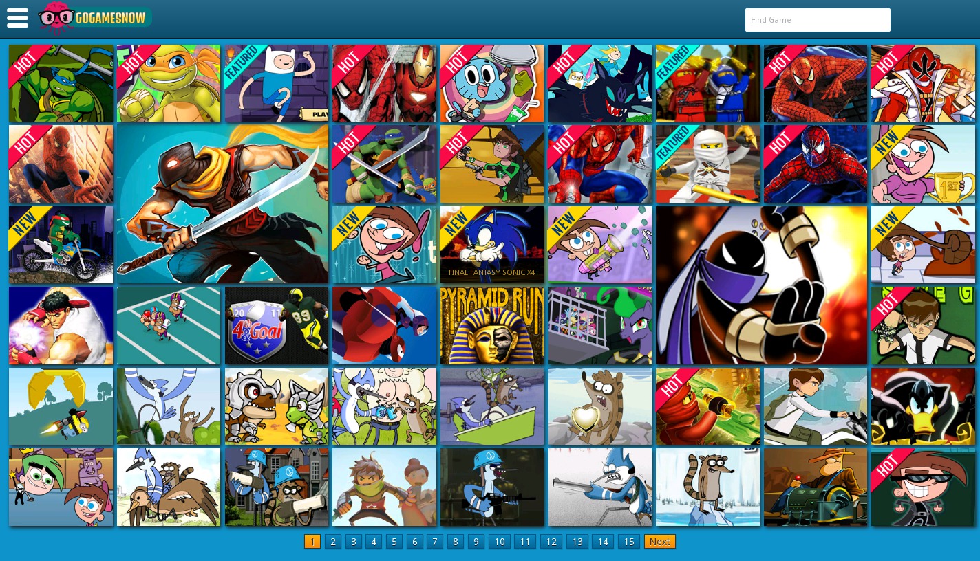Open the hamburger menu icon
The image size is (980, 561).
[17, 18]
